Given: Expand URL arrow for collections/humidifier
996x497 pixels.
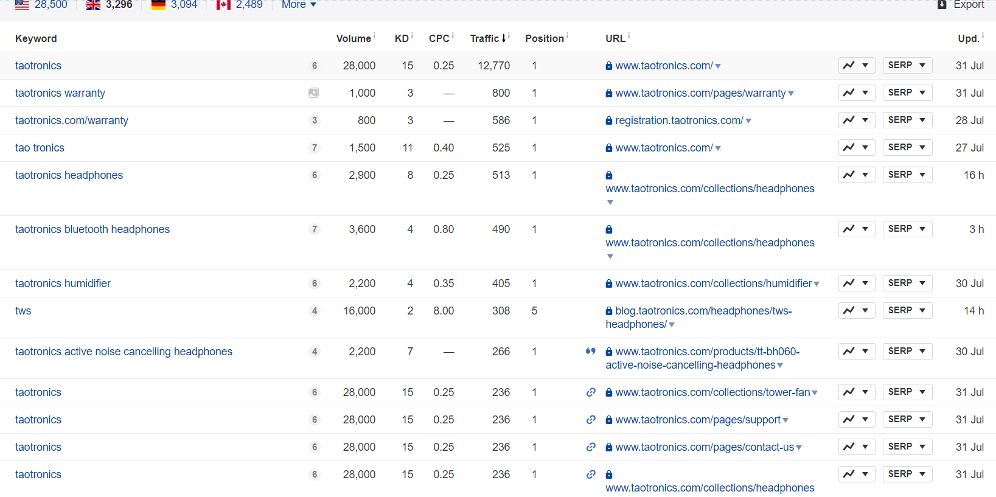Looking at the screenshot, I should point(817,284).
